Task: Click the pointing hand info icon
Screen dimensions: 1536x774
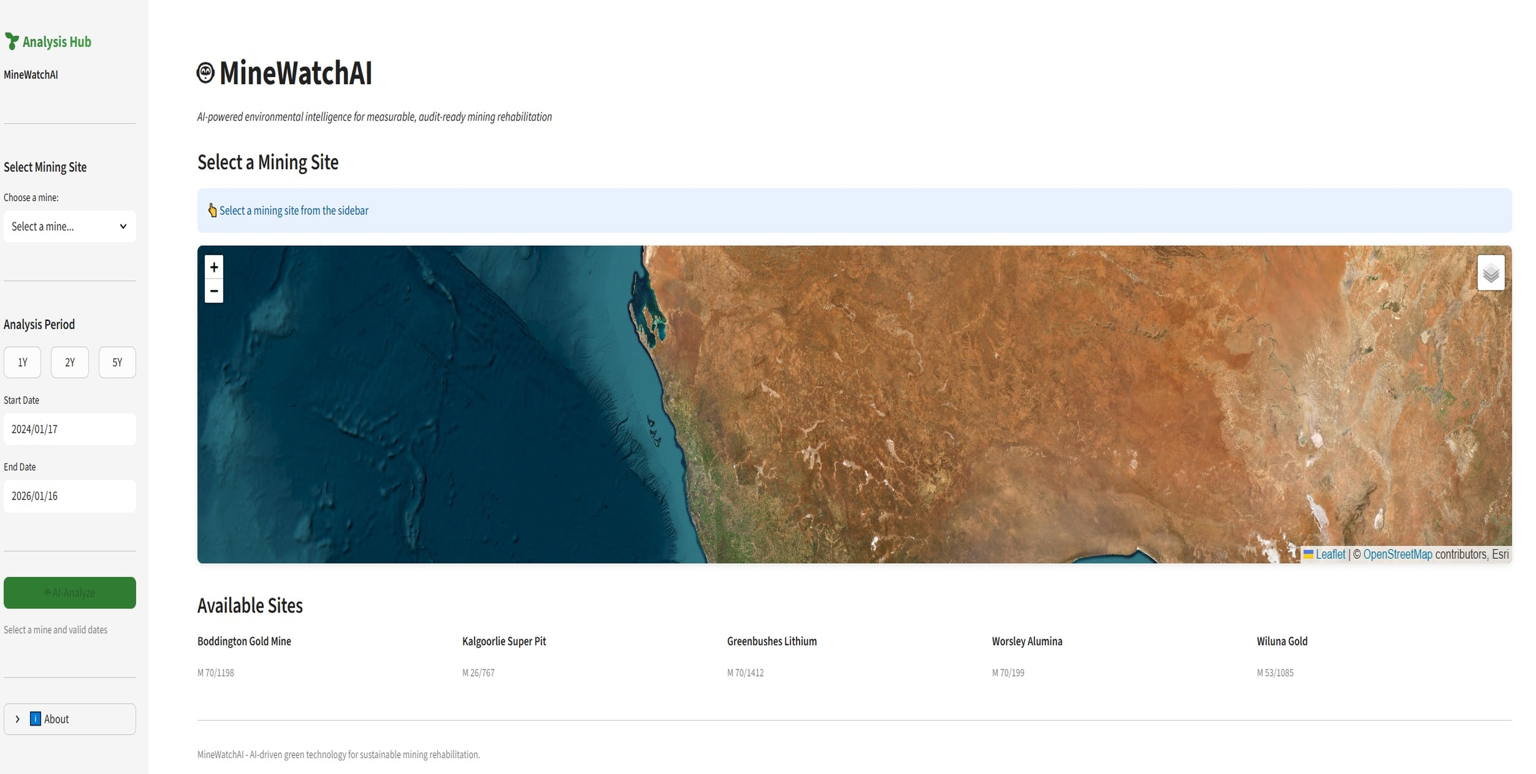Action: coord(212,210)
